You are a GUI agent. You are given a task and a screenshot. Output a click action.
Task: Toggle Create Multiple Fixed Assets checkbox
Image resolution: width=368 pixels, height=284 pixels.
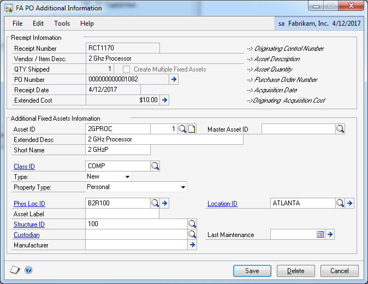point(126,69)
